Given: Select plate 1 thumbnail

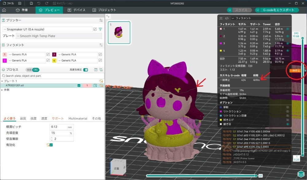Looking at the screenshot, I should tap(119, 33).
